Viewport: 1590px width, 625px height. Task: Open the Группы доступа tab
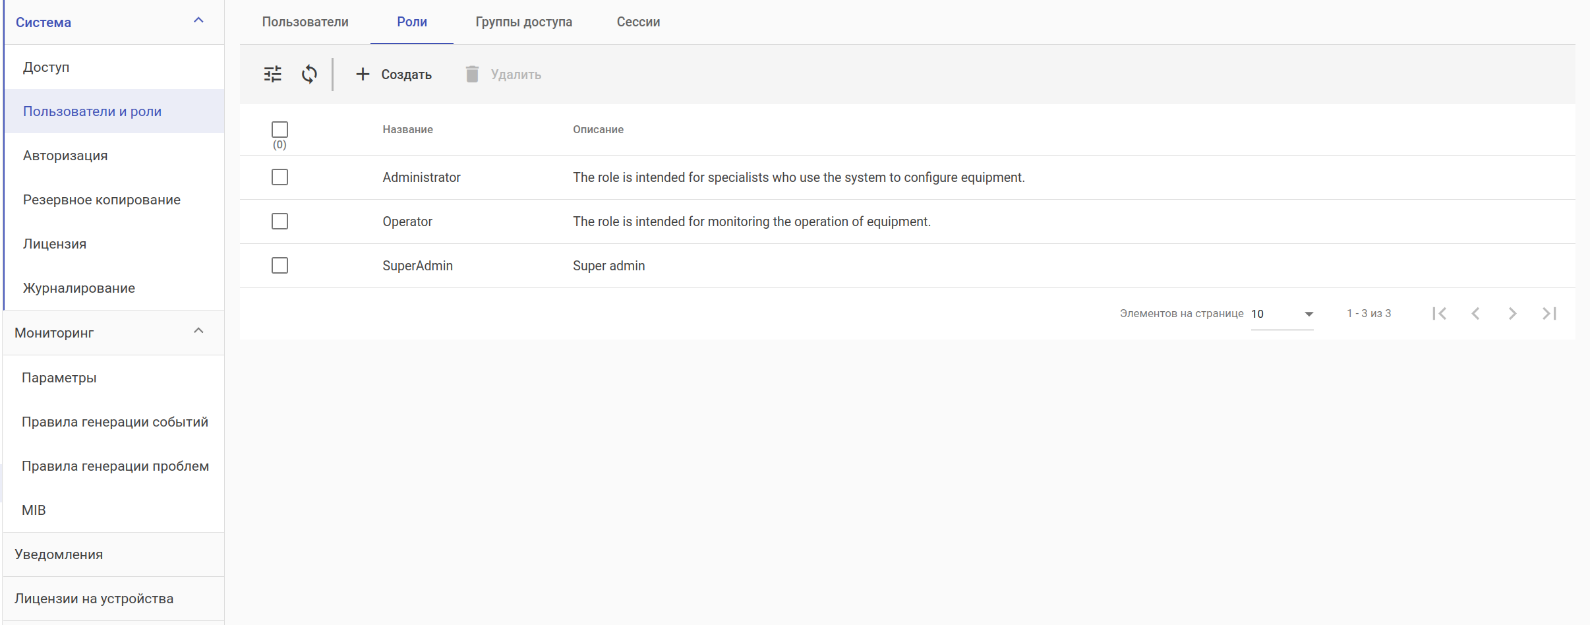tap(523, 22)
